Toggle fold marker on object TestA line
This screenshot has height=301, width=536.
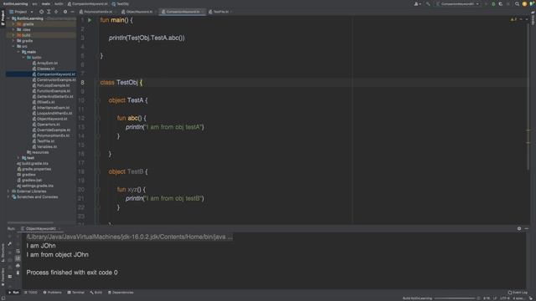(99, 100)
